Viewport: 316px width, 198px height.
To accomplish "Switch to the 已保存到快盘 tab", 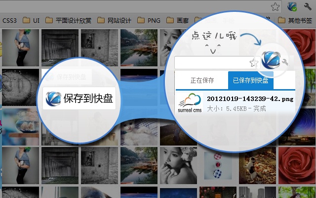I will pos(251,80).
